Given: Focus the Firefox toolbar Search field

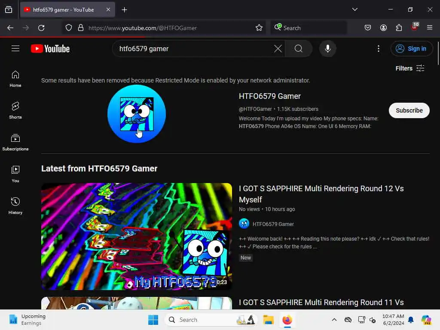Looking at the screenshot, I should tap(309, 28).
